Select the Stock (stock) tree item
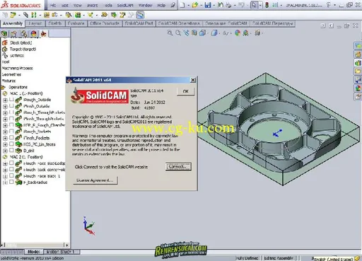Image resolution: width=362 pixels, height=261 pixels. (21, 42)
